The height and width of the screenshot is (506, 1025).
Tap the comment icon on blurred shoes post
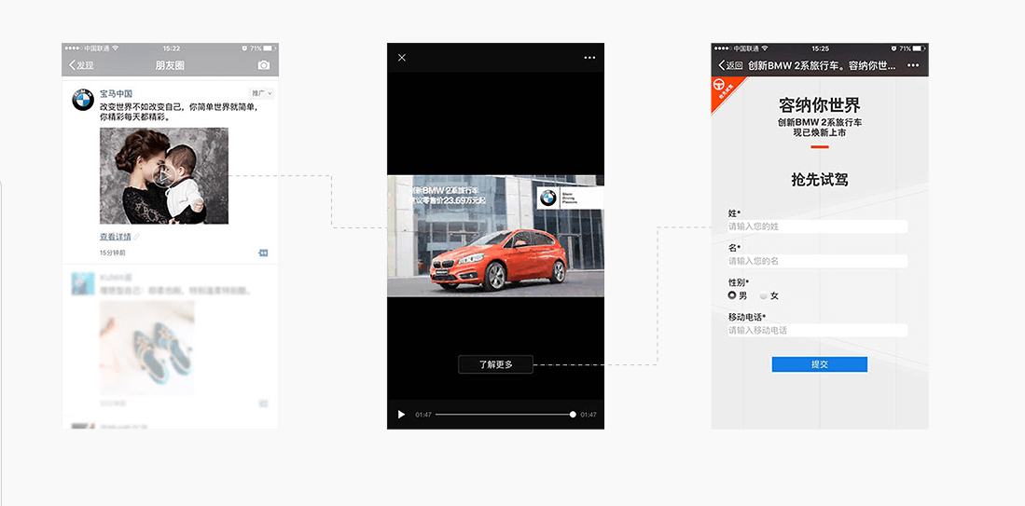click(263, 403)
